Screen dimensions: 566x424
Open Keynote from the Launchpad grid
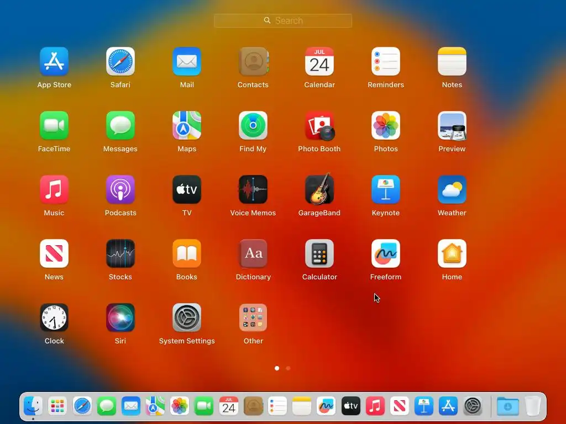(385, 189)
